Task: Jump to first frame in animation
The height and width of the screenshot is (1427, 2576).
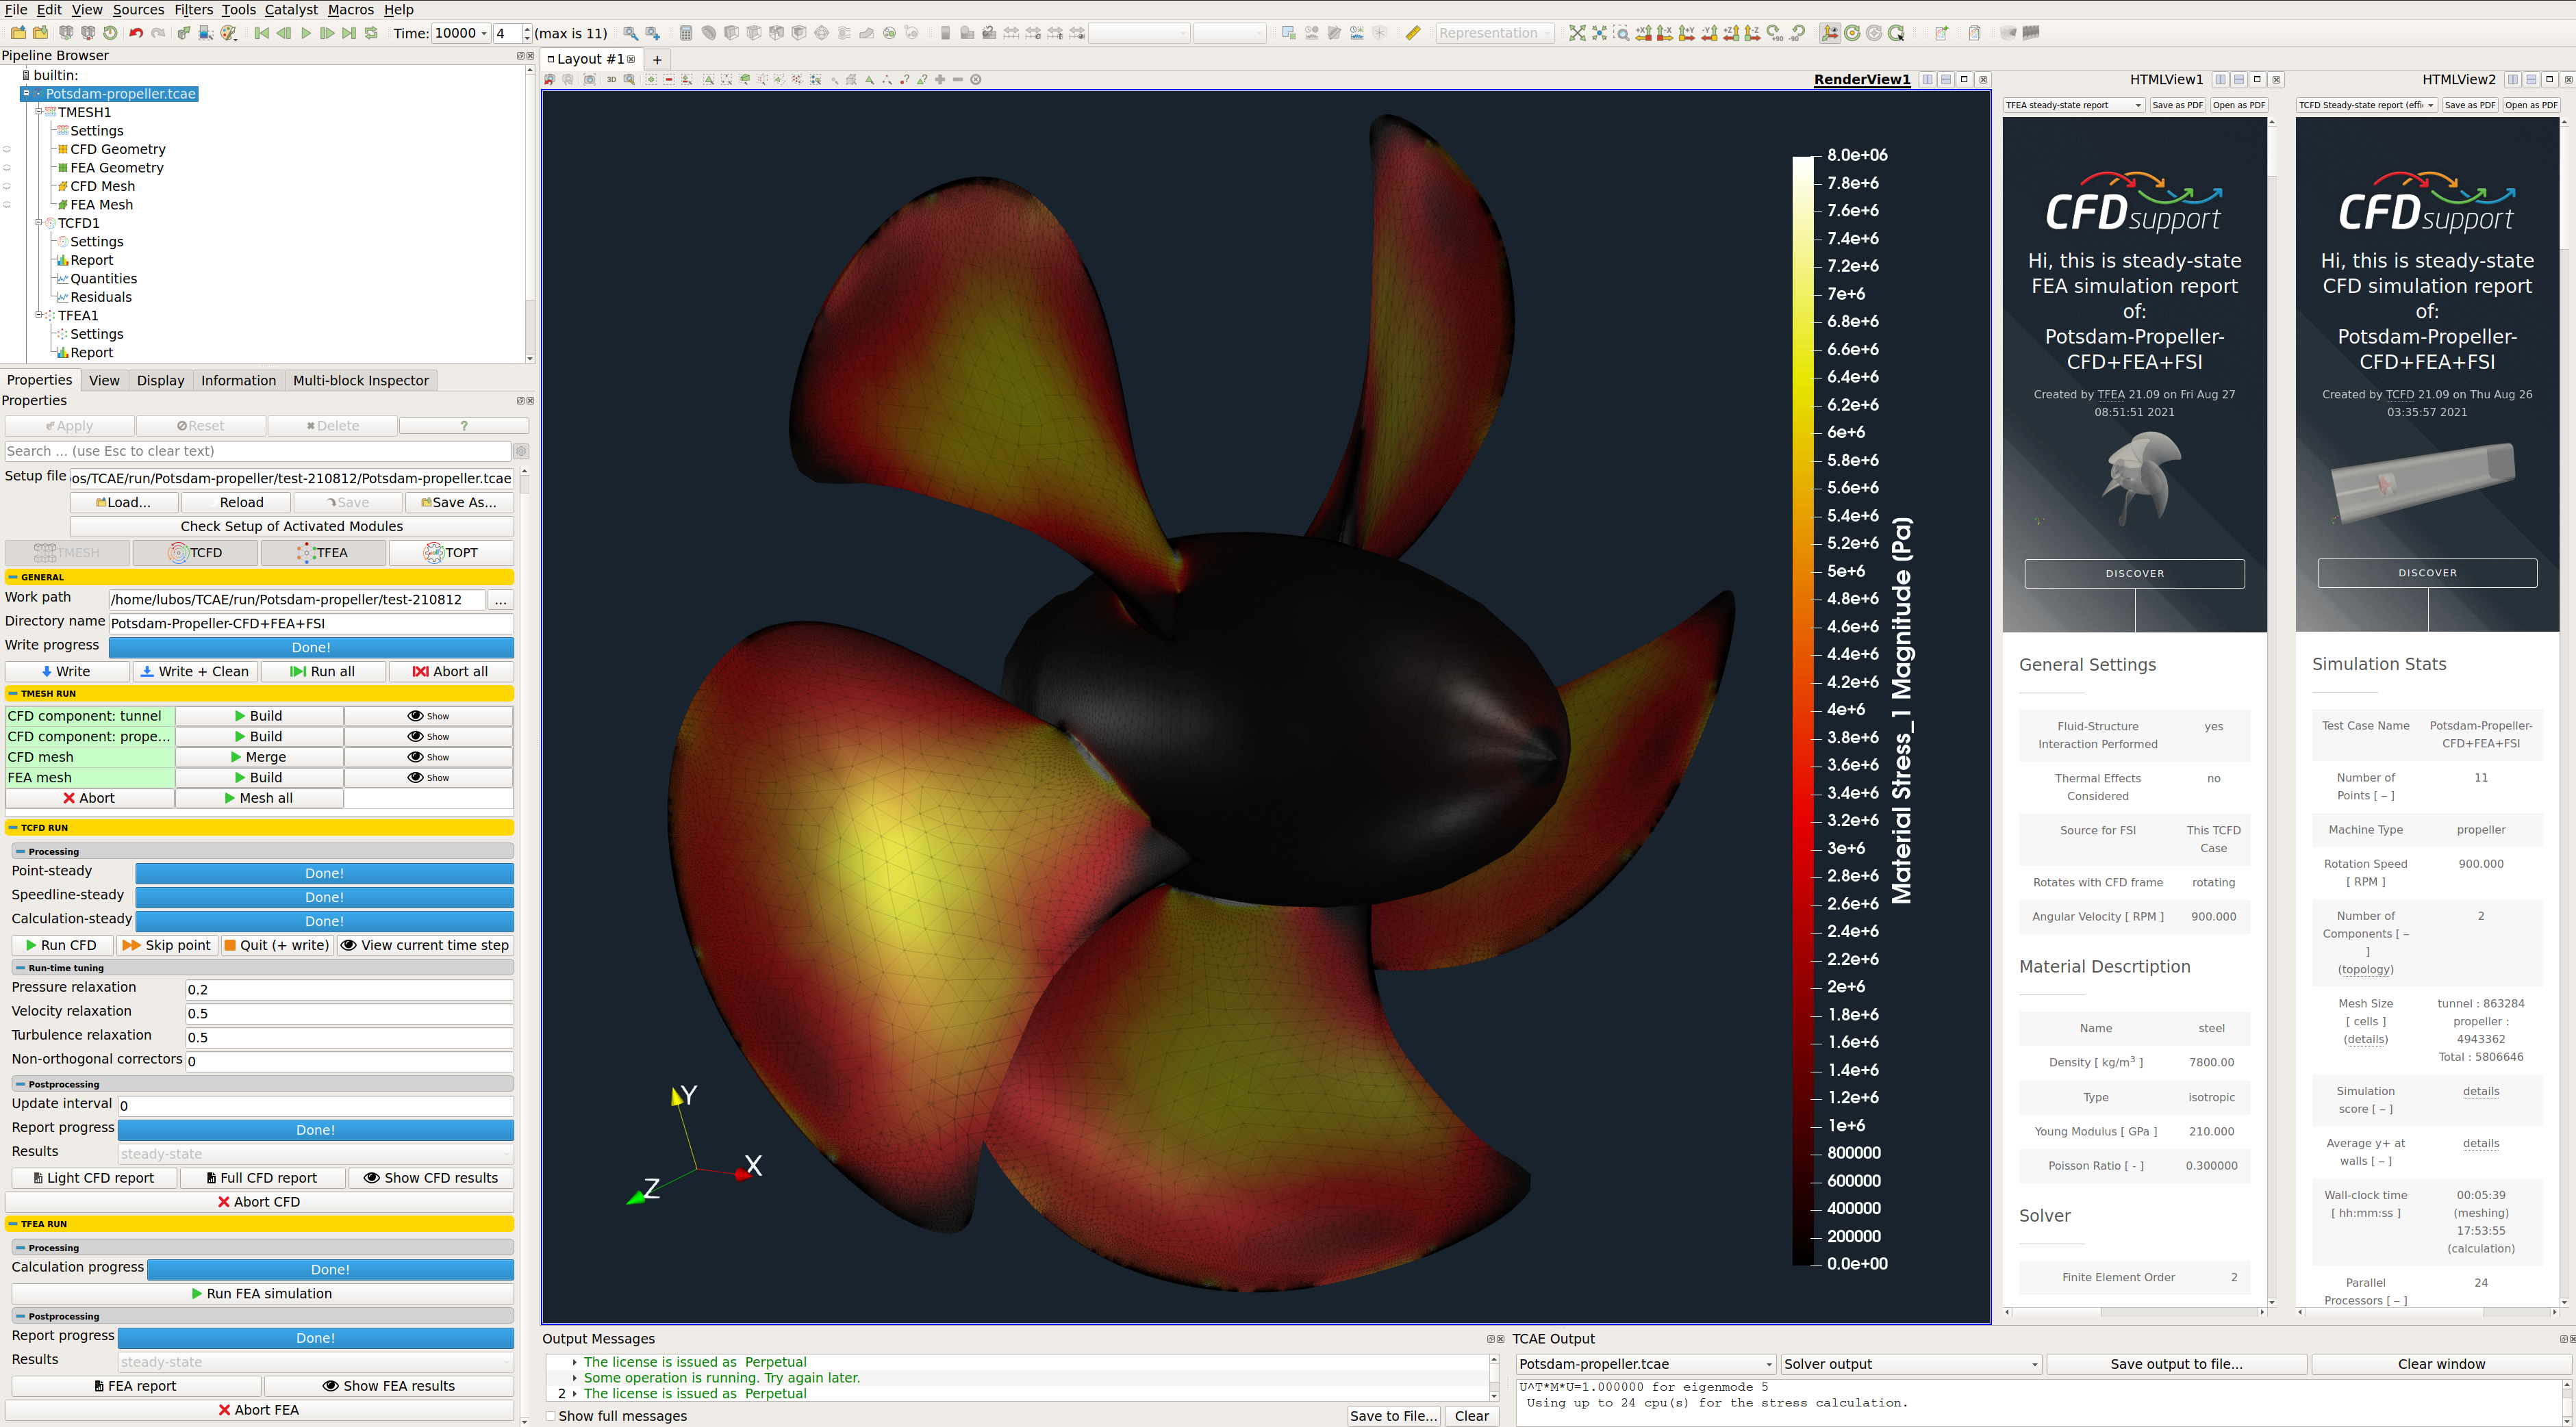Action: point(261,33)
